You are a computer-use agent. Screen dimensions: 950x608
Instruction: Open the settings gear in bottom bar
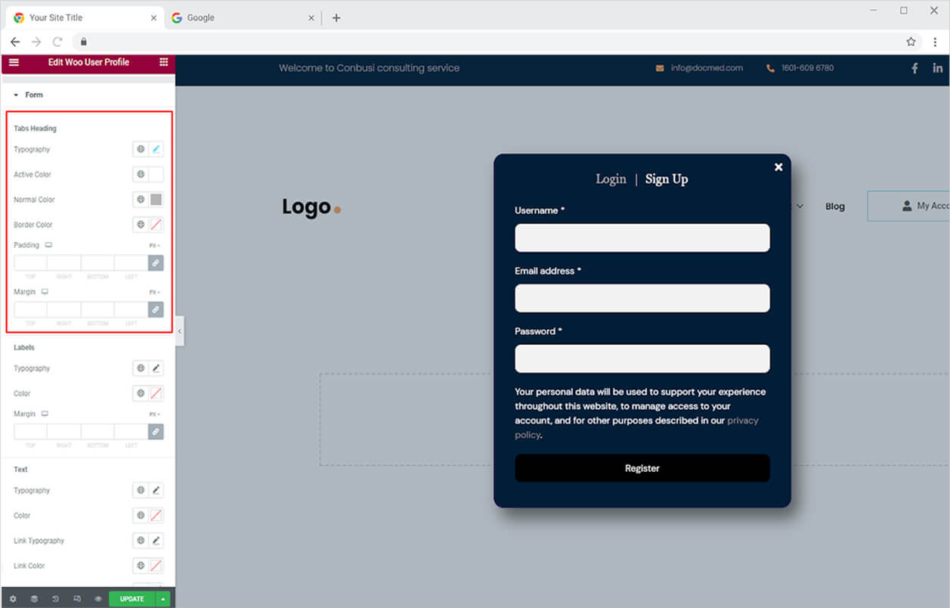[x=13, y=599]
